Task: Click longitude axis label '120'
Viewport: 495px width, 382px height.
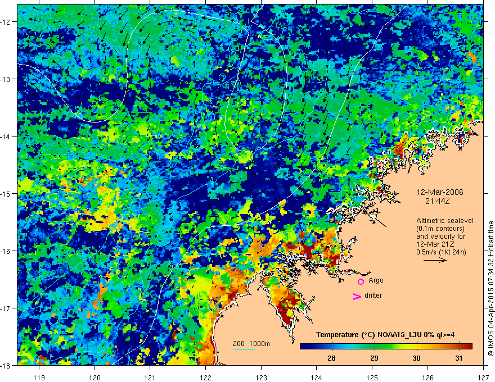Action: tap(94, 378)
